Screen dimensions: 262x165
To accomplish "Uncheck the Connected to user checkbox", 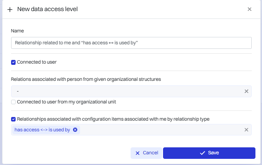I will [x=14, y=62].
